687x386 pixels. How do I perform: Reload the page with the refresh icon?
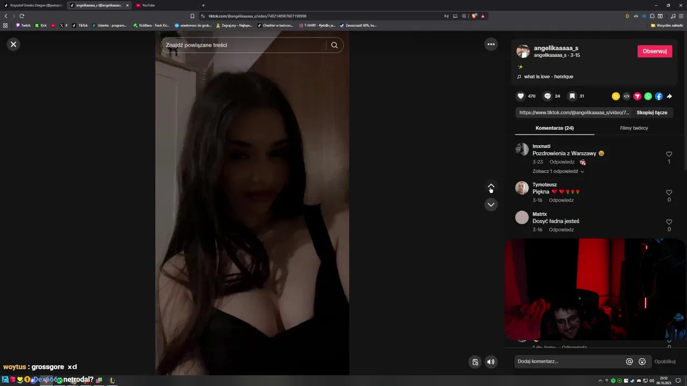(21, 16)
